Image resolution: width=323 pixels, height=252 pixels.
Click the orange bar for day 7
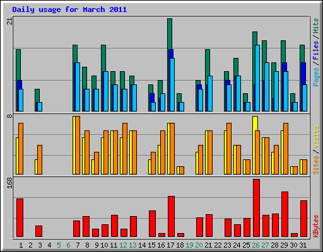78,145
